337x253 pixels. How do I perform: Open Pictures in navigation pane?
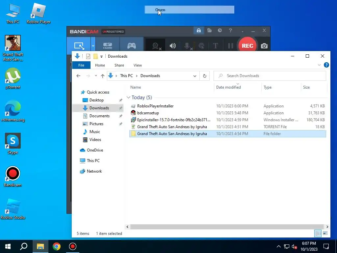coord(96,124)
